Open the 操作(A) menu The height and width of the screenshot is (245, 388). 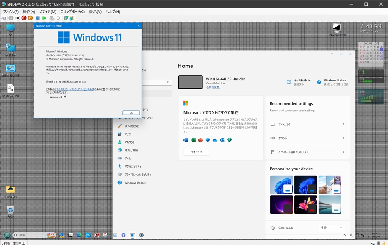tap(29, 12)
